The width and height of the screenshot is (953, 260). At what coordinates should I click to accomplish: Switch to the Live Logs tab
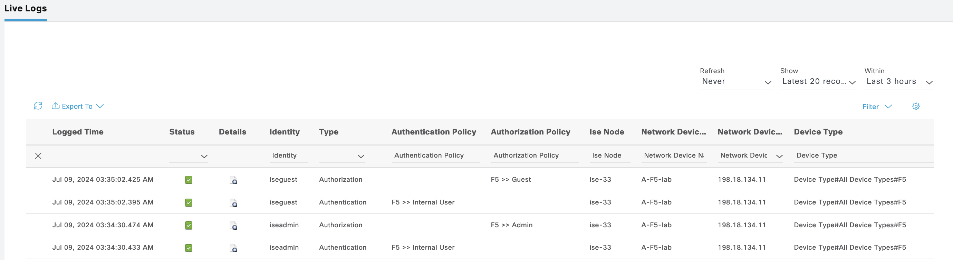click(26, 9)
